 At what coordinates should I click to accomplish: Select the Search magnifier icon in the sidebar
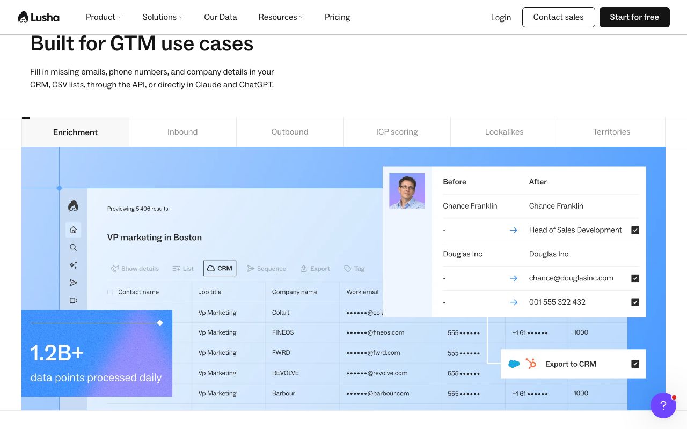click(x=74, y=247)
